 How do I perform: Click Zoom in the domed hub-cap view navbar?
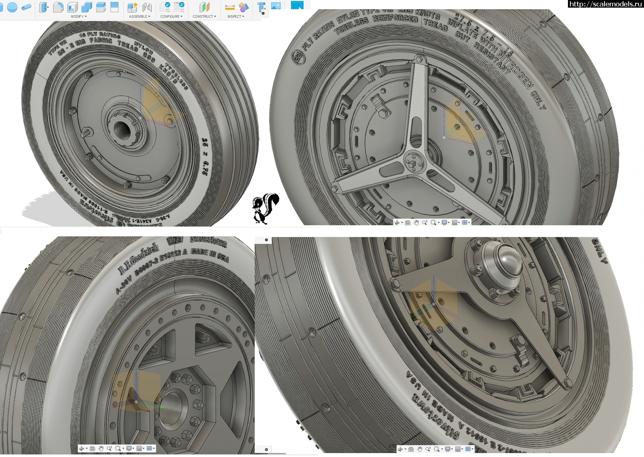[x=428, y=449]
